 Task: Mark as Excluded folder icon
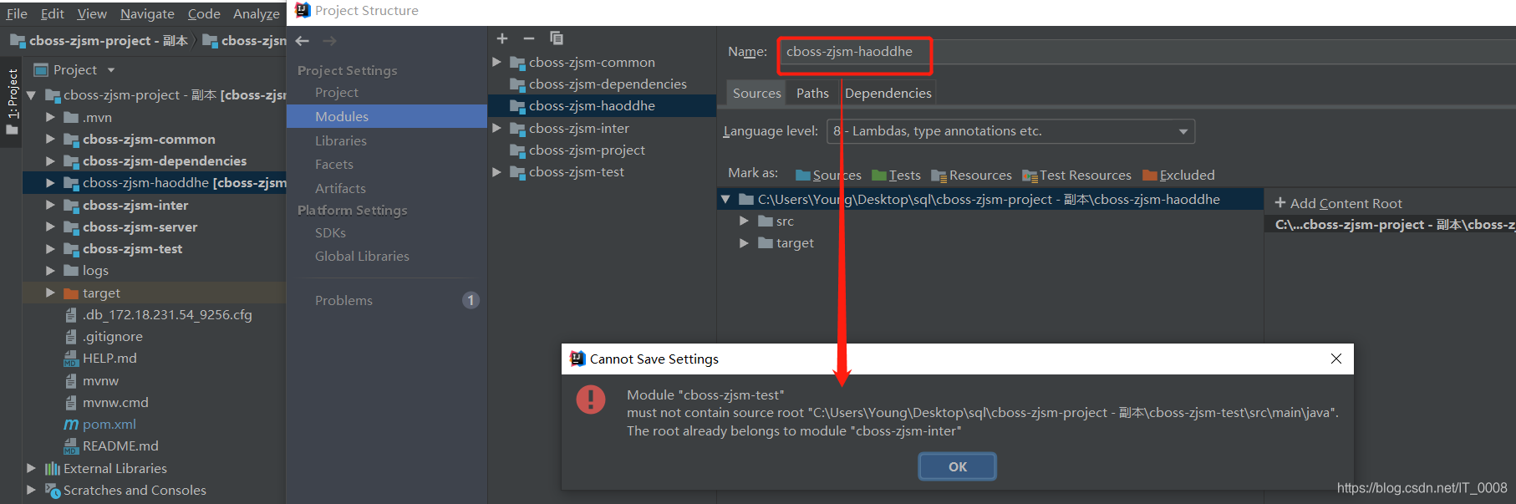1150,176
